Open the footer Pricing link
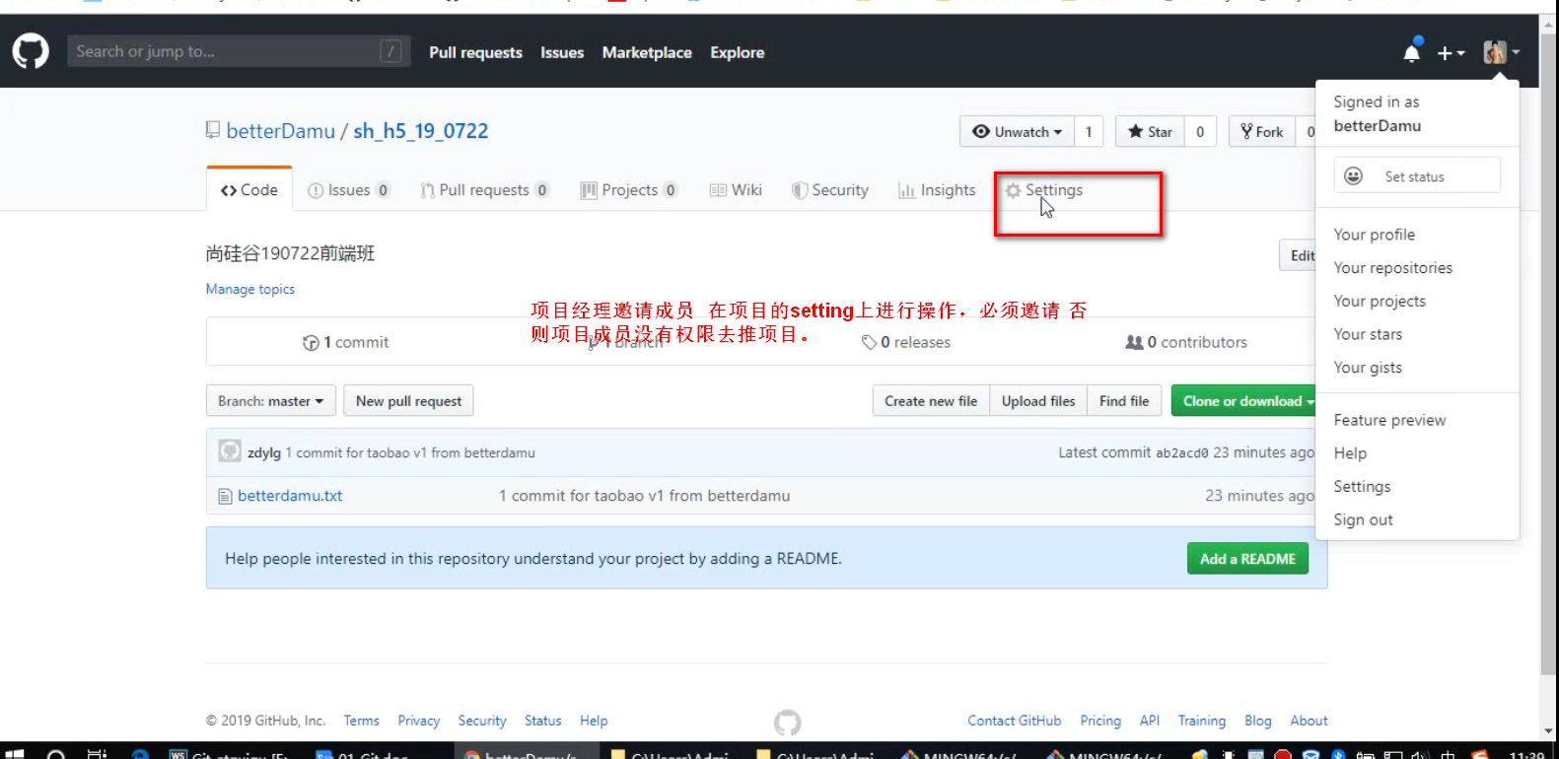Viewport: 1559px width, 759px height. pyautogui.click(x=1100, y=721)
